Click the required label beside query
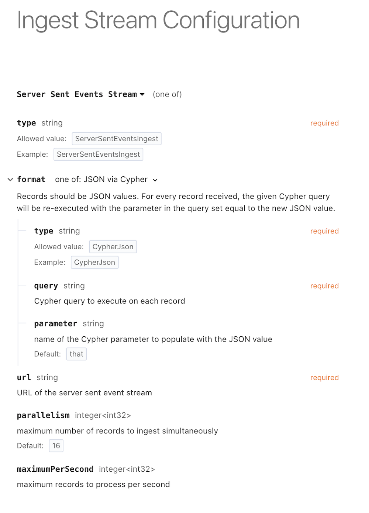This screenshot has width=369, height=513. pos(324,286)
